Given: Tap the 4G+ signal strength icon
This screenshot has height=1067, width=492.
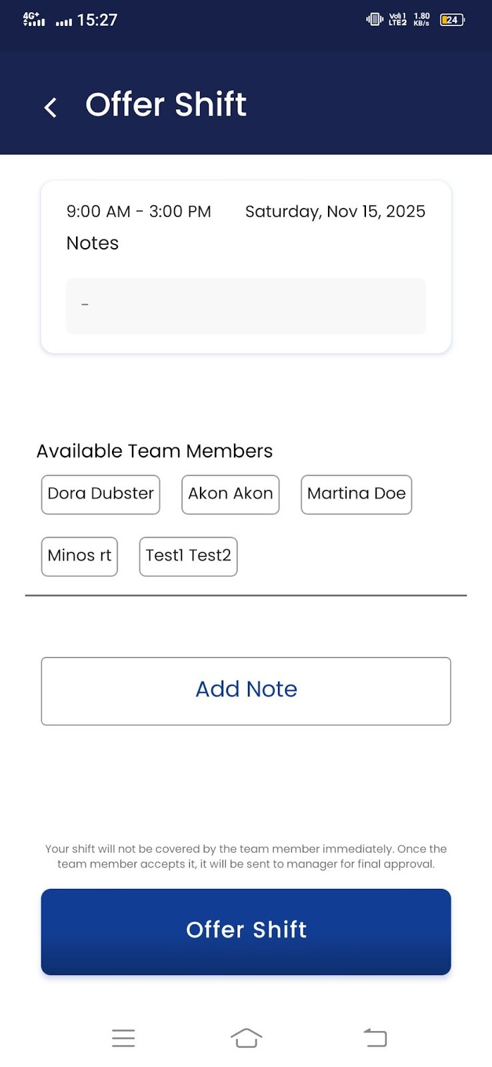Looking at the screenshot, I should tap(34, 19).
